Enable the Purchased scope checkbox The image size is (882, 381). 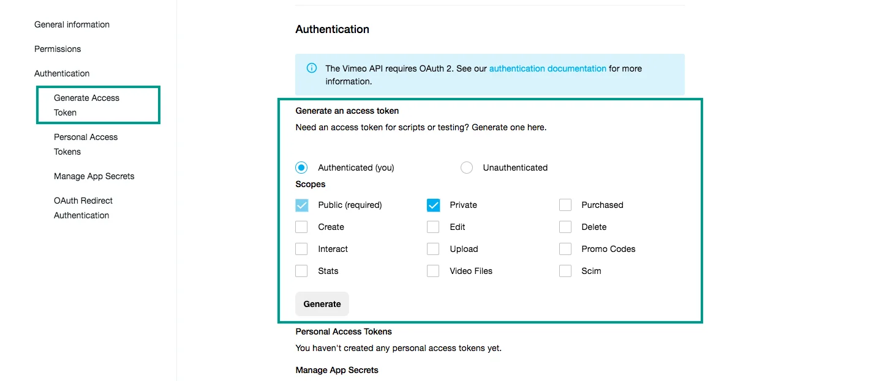click(565, 205)
